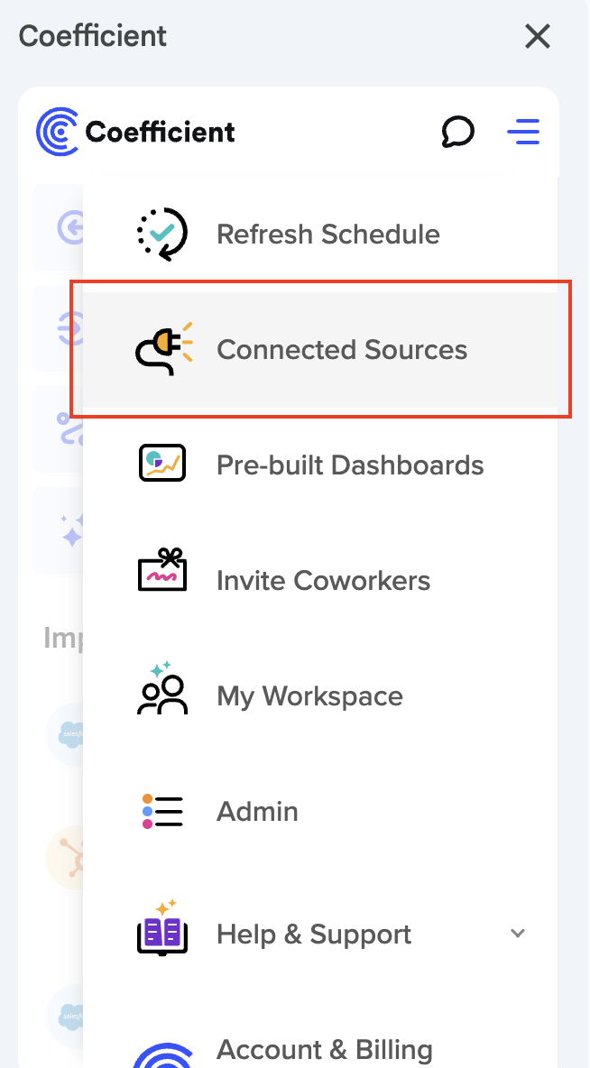590x1068 pixels.
Task: Click the Salesforce importer thumbnail behind the menu
Action: point(69,733)
